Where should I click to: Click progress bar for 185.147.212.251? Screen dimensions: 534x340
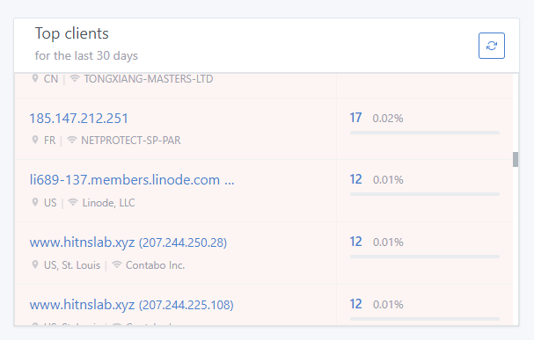(425, 133)
